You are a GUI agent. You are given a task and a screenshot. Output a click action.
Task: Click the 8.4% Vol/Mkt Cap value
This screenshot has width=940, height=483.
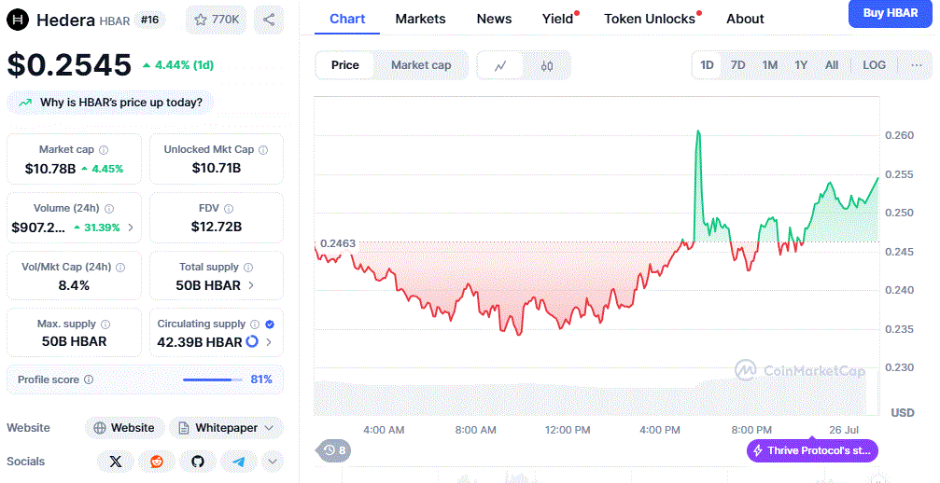pos(74,285)
